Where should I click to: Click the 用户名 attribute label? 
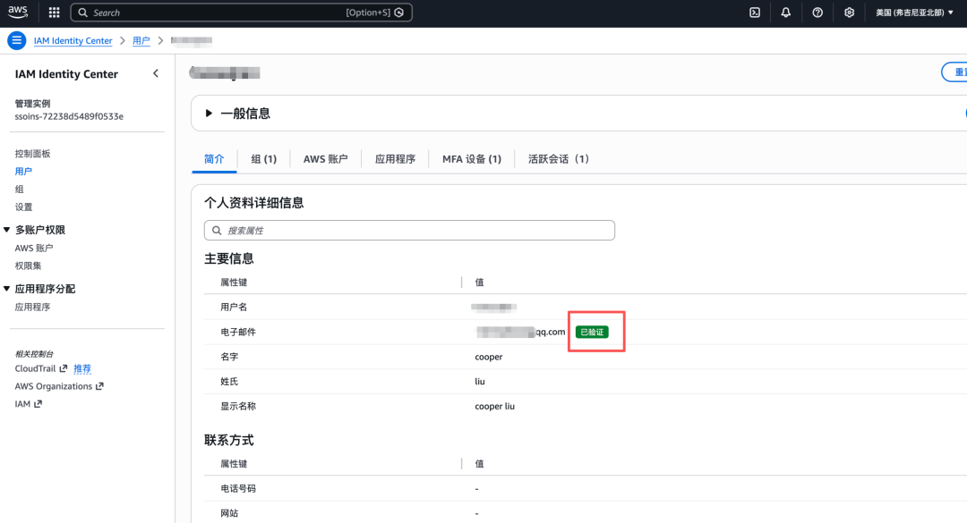[x=234, y=307]
